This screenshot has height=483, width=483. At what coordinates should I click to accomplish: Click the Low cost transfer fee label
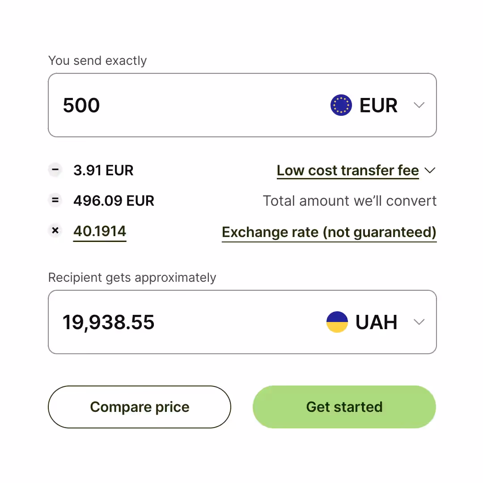point(347,170)
